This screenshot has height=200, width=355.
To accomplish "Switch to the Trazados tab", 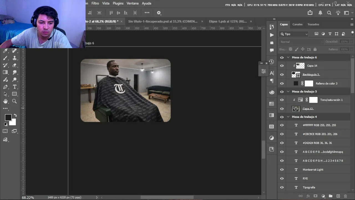I will coord(313,24).
